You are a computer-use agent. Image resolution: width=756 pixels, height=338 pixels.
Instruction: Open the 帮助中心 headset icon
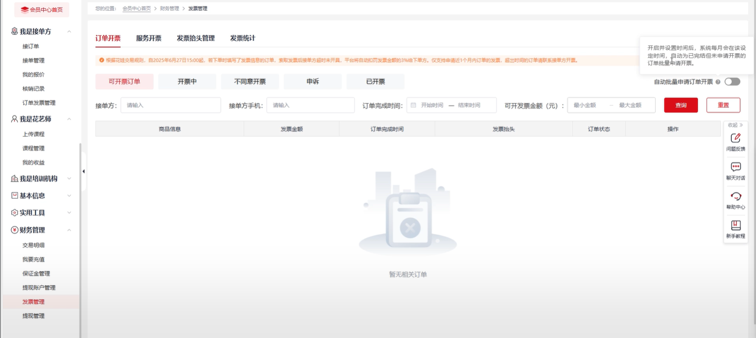[735, 196]
